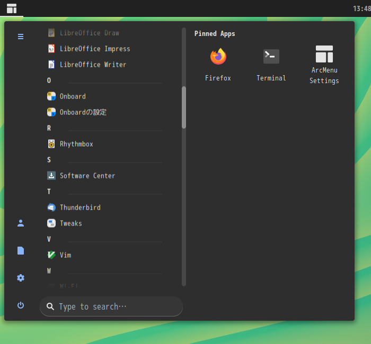
Task: Open the hamburger menu in ArcMenu sidebar
Action: point(21,37)
